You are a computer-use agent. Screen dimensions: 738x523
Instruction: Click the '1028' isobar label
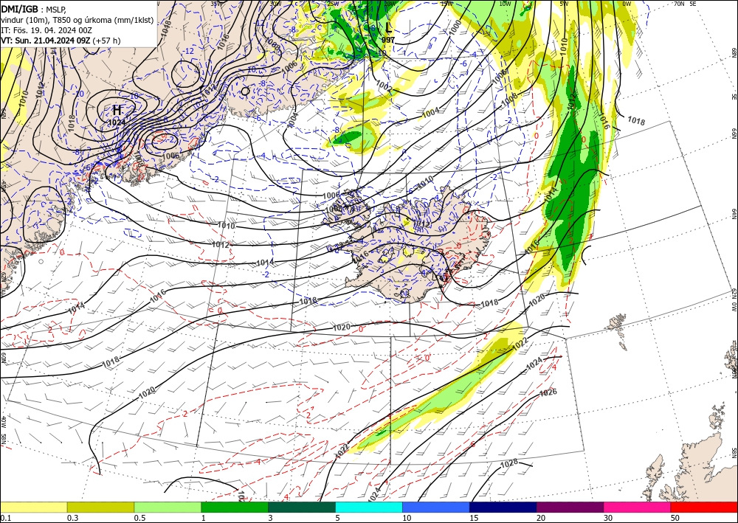coord(508,463)
